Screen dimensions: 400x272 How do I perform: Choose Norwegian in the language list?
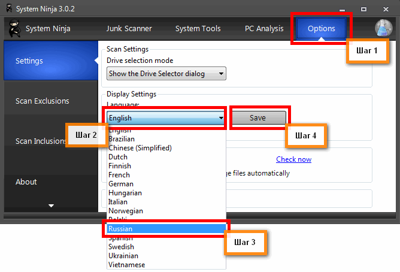[166, 211]
